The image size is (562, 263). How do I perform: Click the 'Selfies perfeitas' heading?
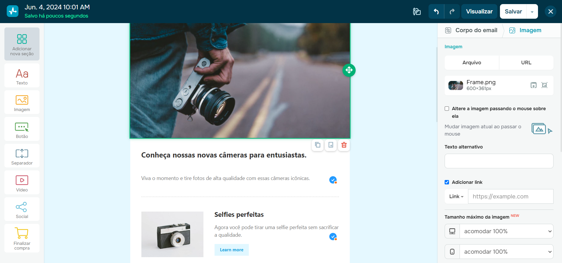(x=239, y=215)
